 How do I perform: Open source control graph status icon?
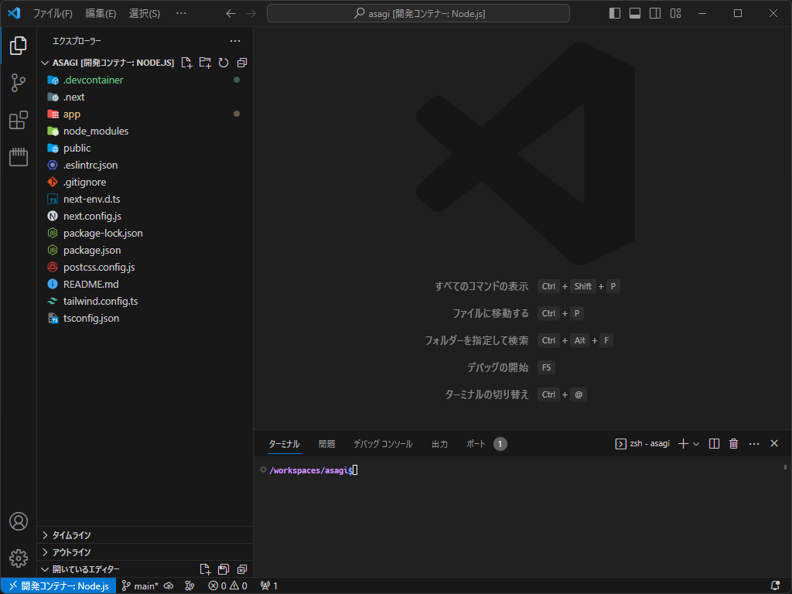(190, 586)
